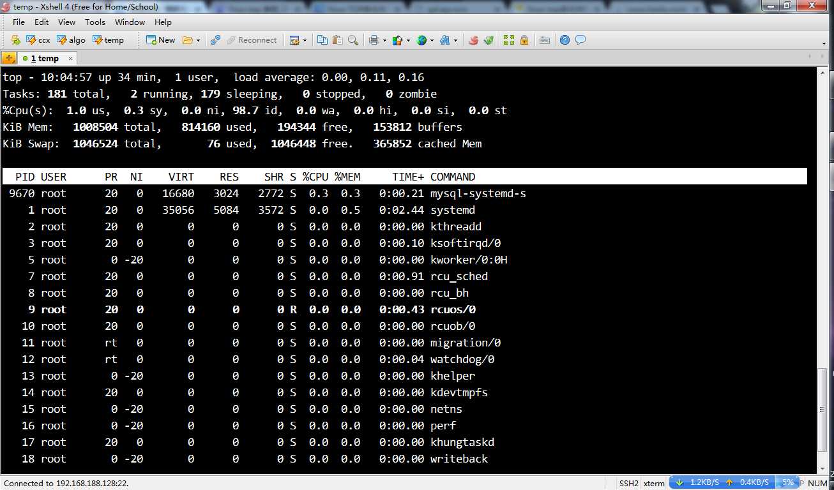Screen dimensions: 834x490
Task: Click the Print icon
Action: point(374,40)
